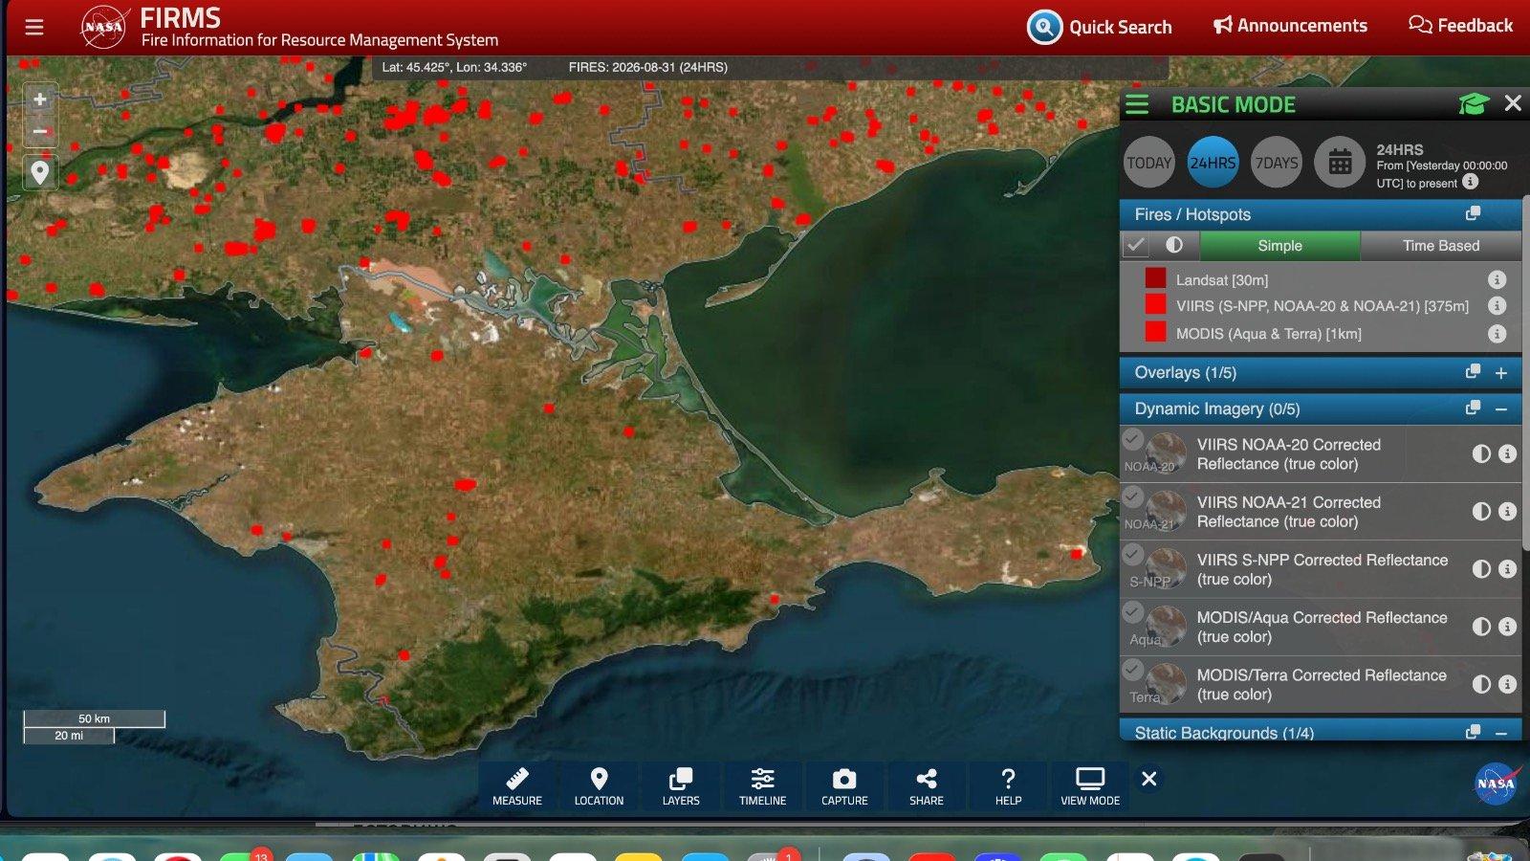This screenshot has width=1530, height=861.
Task: Expand the Overlays section with plus icon
Action: coord(1501,373)
